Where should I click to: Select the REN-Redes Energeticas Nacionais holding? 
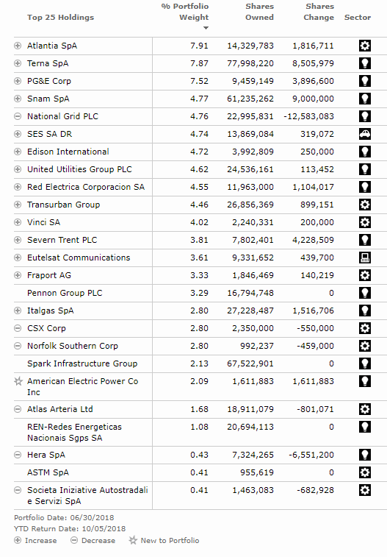point(74,432)
